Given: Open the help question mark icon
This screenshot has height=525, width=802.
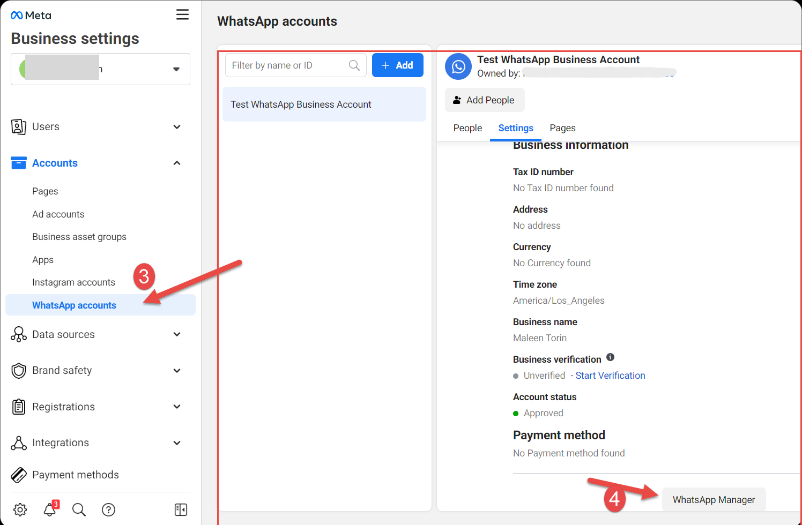Looking at the screenshot, I should point(109,509).
